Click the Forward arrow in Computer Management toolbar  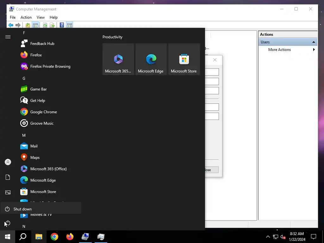[18, 25]
